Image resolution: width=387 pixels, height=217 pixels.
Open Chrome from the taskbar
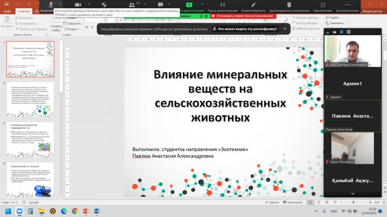point(75,211)
